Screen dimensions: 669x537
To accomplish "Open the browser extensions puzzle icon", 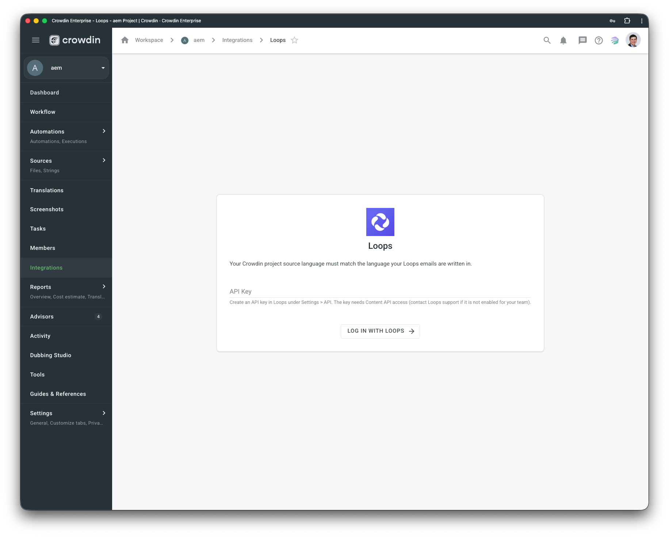I will [627, 21].
